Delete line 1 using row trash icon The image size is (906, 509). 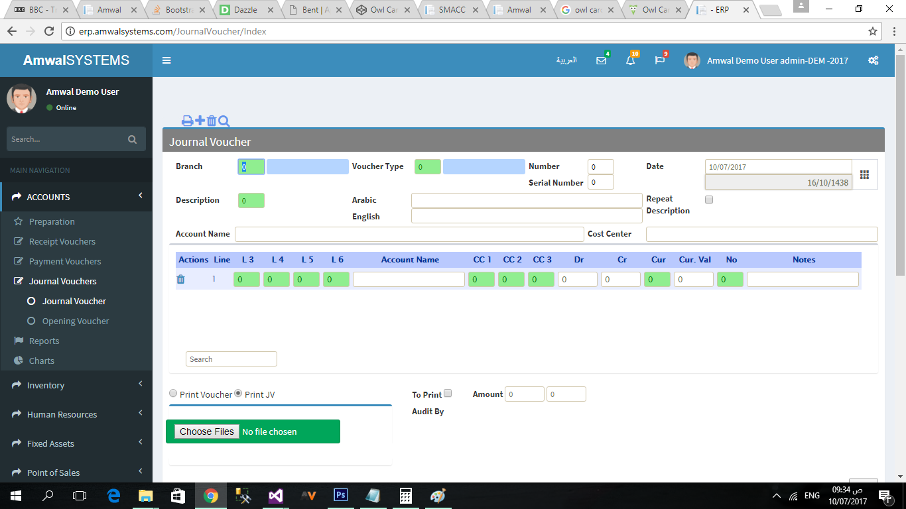click(180, 280)
